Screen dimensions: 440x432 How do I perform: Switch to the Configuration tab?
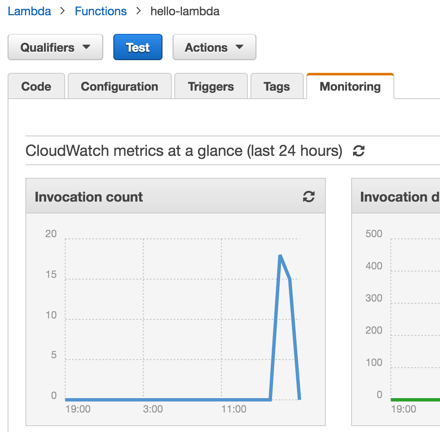pos(119,86)
